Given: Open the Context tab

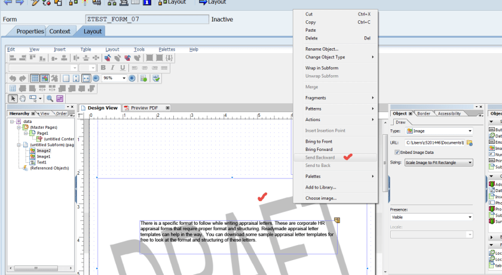Looking at the screenshot, I should point(60,32).
